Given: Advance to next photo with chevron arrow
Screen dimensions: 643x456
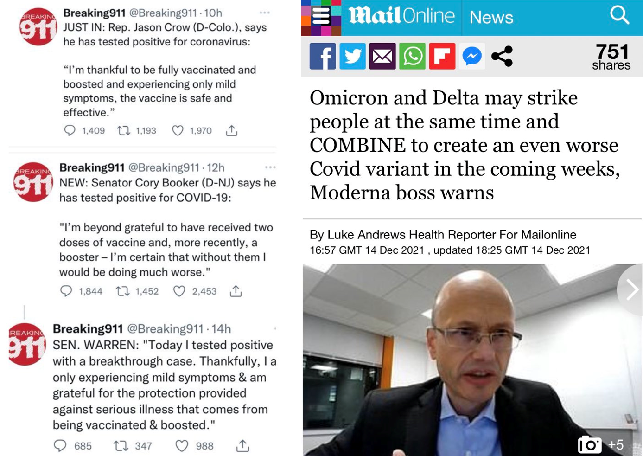Looking at the screenshot, I should (x=631, y=290).
